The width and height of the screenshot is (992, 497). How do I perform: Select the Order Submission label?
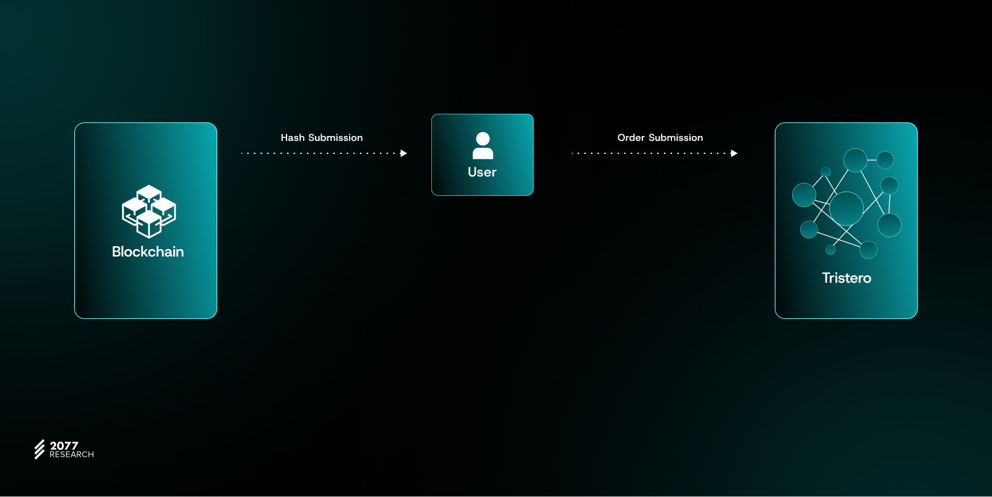[x=660, y=138]
